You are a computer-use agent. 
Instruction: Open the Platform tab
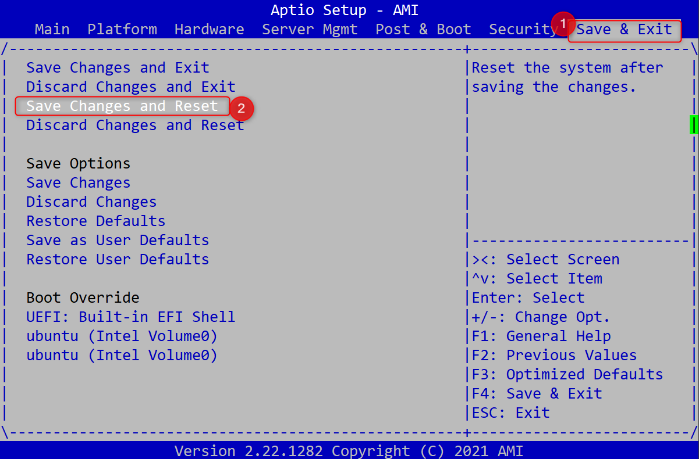(122, 29)
